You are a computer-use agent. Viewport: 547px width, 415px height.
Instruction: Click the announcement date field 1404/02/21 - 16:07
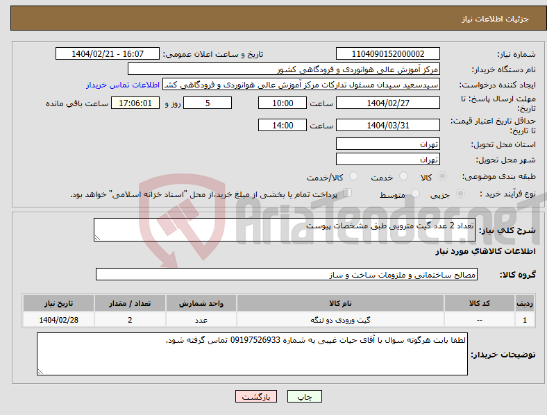point(108,53)
